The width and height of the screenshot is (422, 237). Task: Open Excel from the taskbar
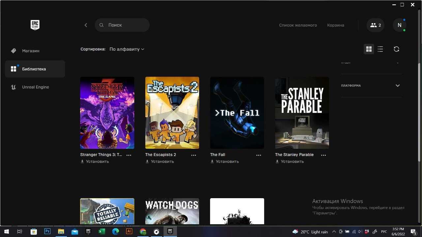pos(102,232)
